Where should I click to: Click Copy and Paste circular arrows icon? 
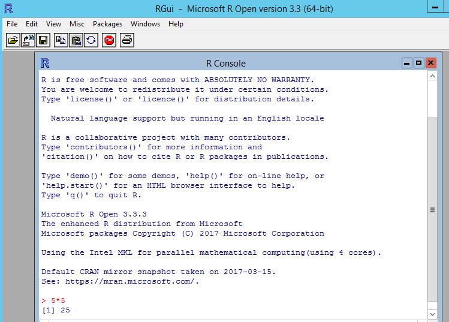(x=91, y=40)
